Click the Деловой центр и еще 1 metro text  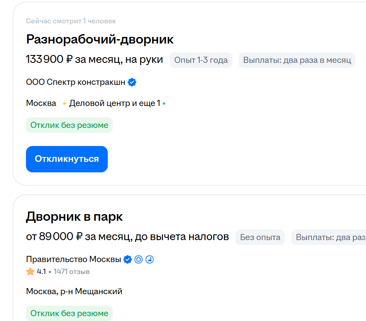(114, 104)
